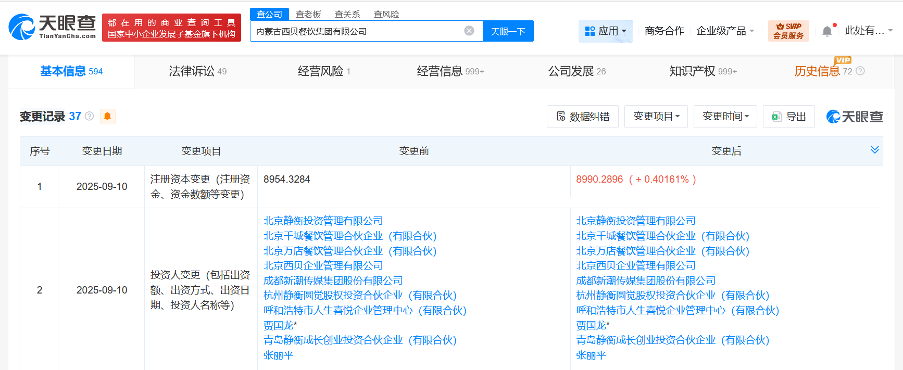Expand the 应用 apps dropdown
This screenshot has height=370, width=903.
tap(605, 31)
